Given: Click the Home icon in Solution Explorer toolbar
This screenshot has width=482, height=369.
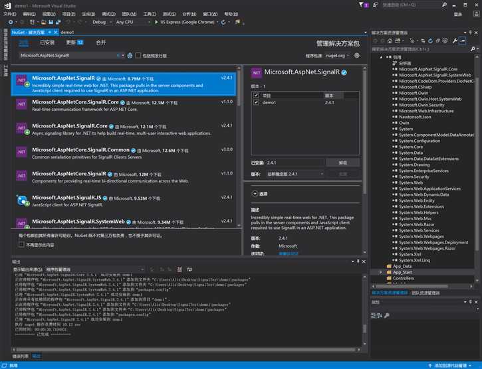Looking at the screenshot, I should pyautogui.click(x=390, y=41).
